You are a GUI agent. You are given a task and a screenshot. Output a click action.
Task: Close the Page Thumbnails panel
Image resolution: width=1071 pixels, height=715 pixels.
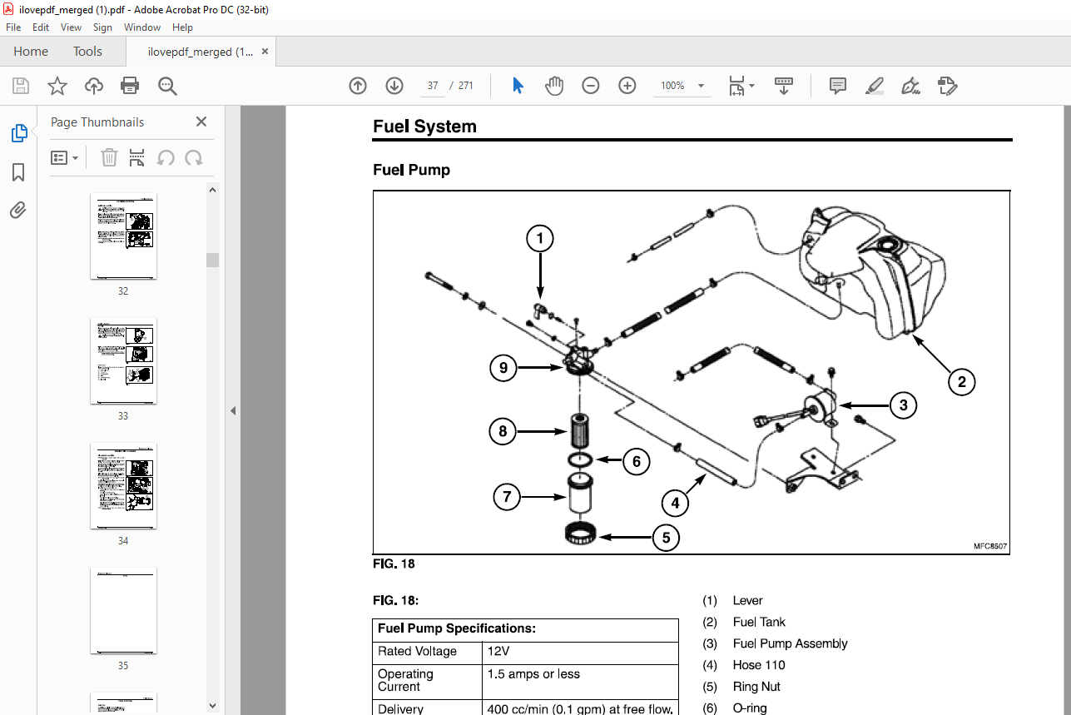pos(201,122)
